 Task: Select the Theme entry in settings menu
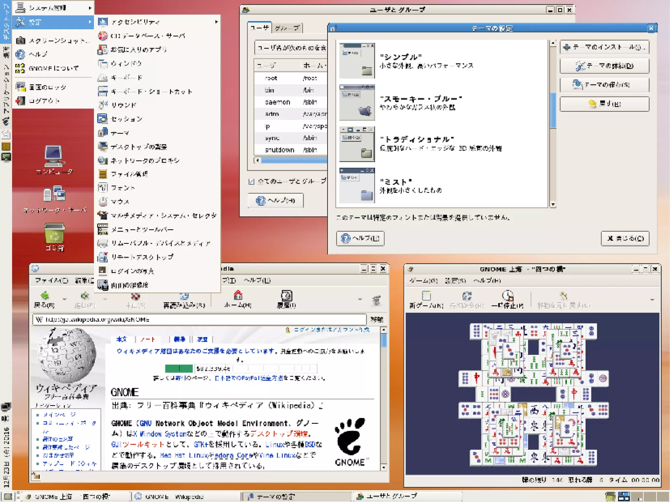point(120,133)
